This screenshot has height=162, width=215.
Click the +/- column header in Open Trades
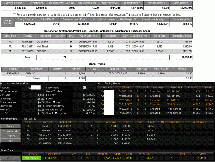point(164,154)
